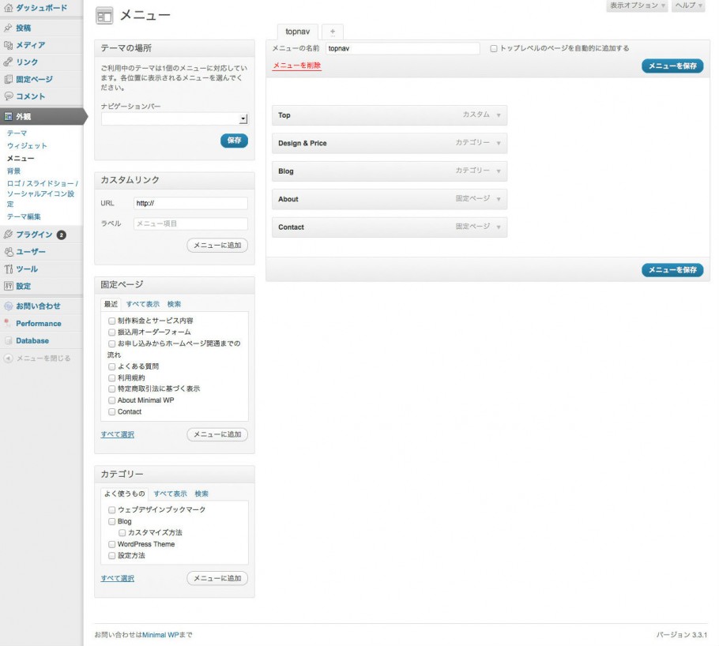Click the collapse menu arrow icon
Image resolution: width=719 pixels, height=646 pixels.
(8, 358)
